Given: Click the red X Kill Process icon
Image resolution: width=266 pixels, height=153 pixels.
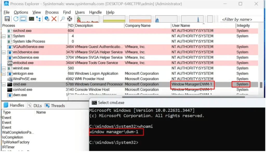Looking at the screenshot, I should [x=54, y=19].
